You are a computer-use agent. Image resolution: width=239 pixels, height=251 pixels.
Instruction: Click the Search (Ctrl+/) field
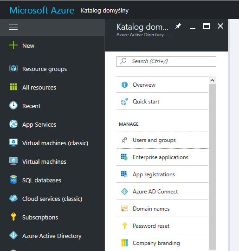pyautogui.click(x=166, y=61)
